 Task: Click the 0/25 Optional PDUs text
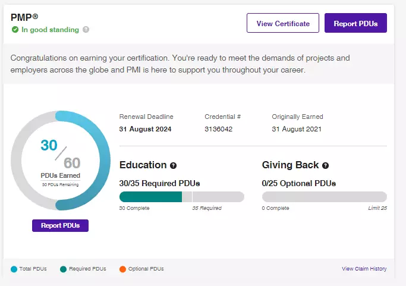pyautogui.click(x=299, y=183)
